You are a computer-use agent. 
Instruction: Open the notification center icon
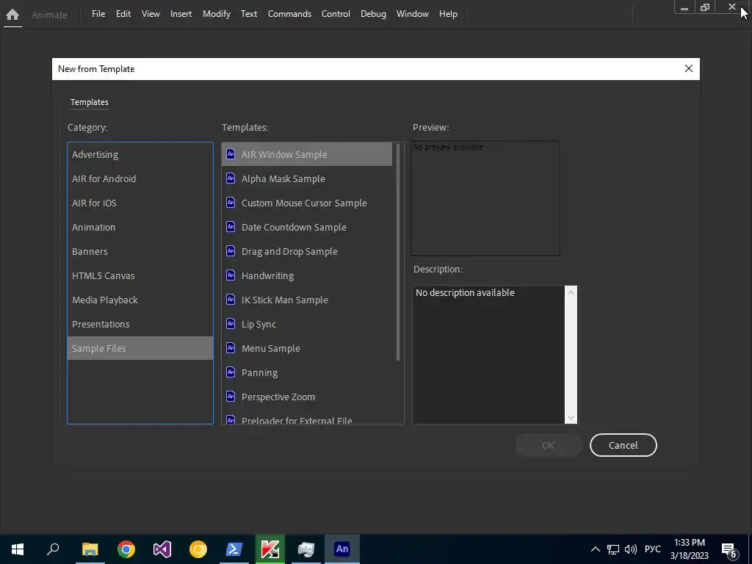click(x=729, y=549)
